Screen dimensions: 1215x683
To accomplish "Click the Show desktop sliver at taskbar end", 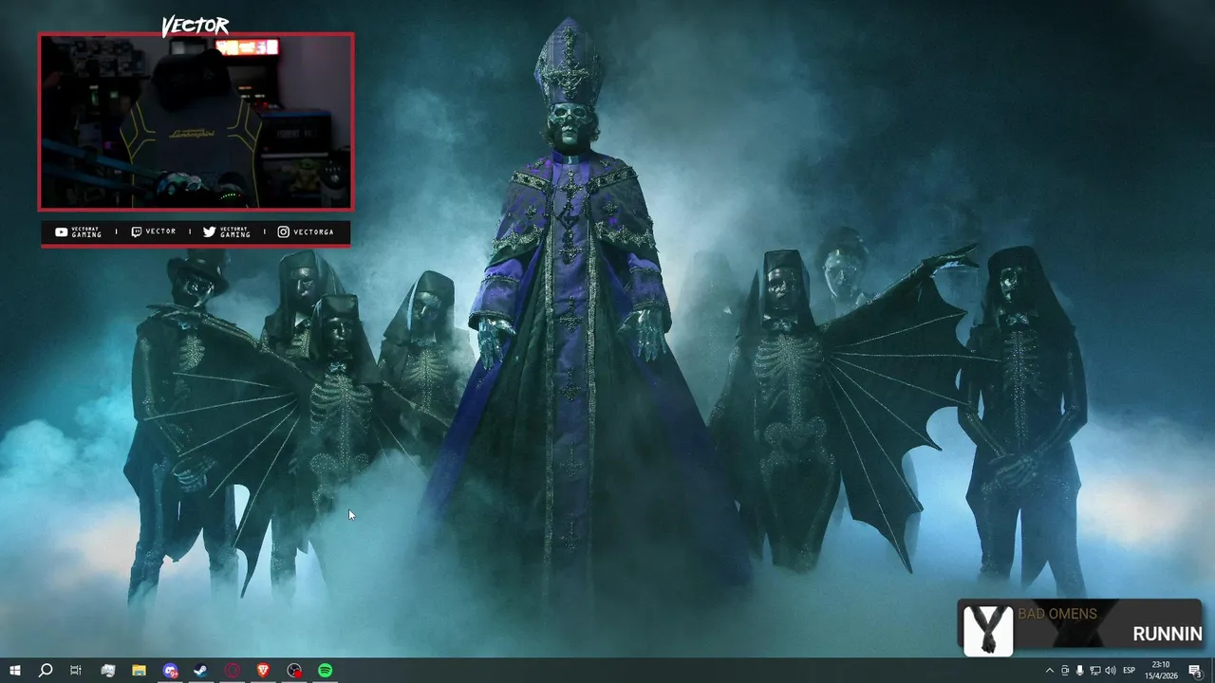I will click(x=1212, y=671).
